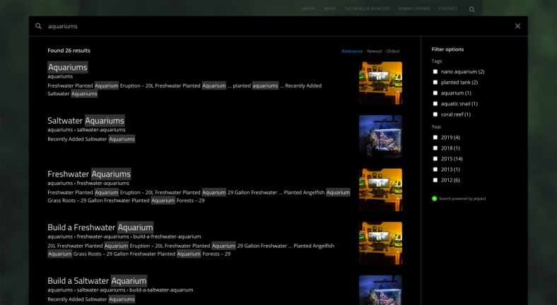
Task: Click path ending 'build-a-freshwater-aquarium'
Action: pyautogui.click(x=124, y=237)
